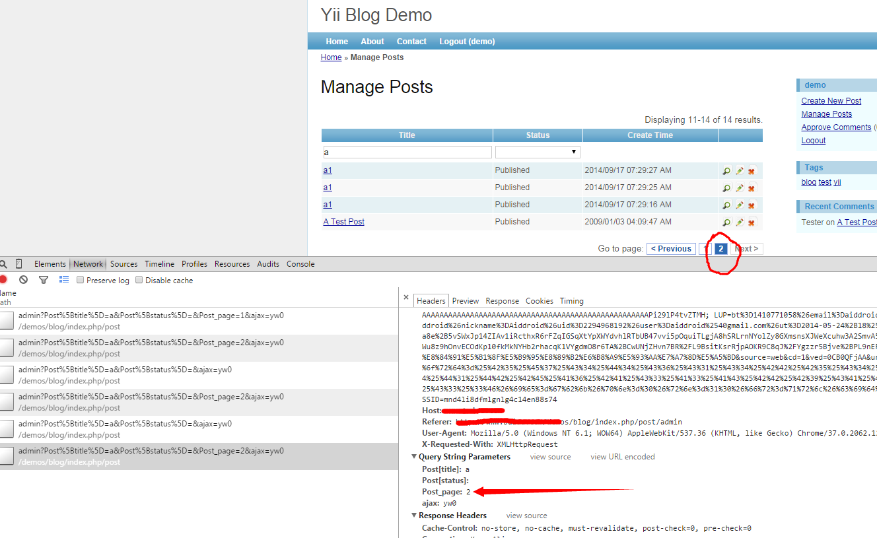The image size is (877, 538).
Task: Open About in the blog menu bar
Action: pos(372,42)
